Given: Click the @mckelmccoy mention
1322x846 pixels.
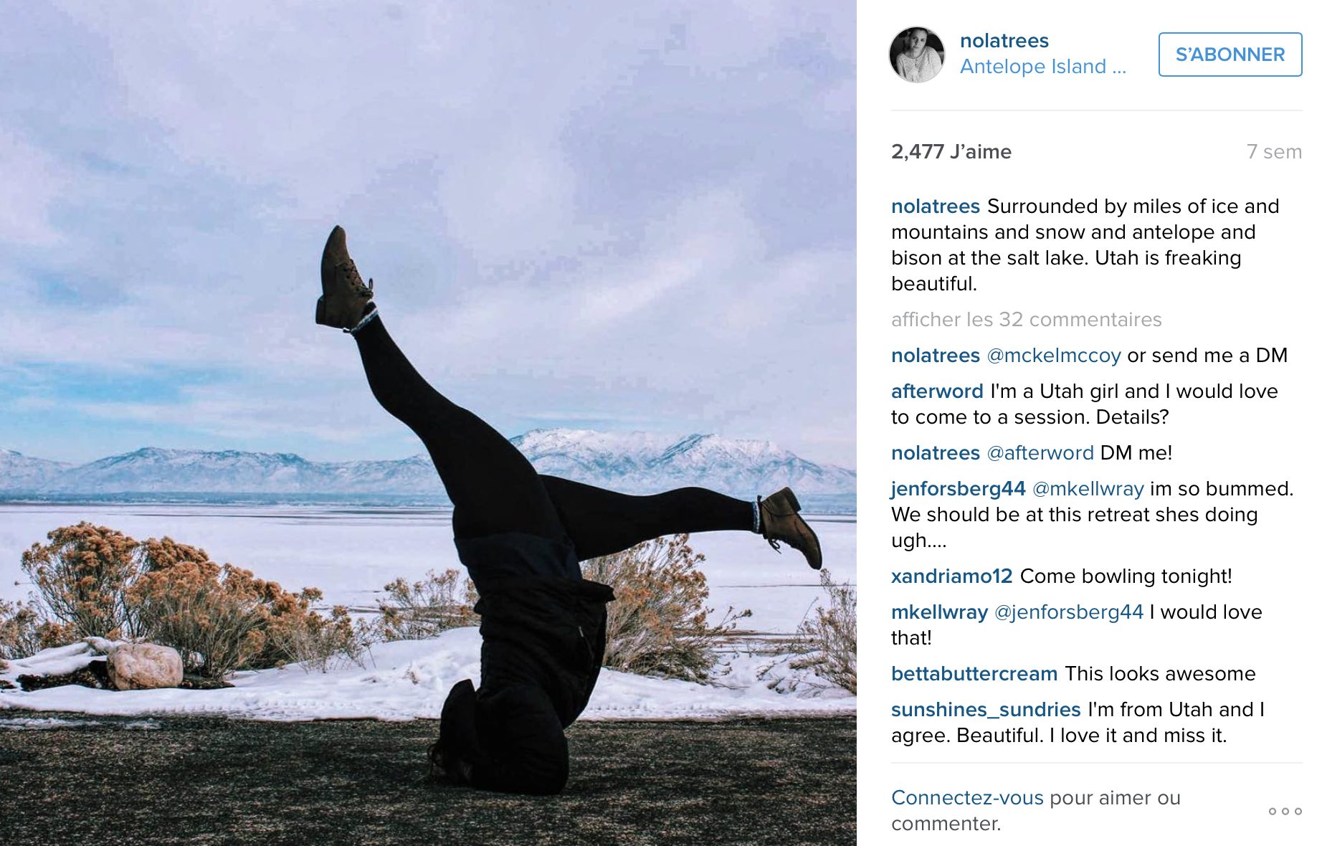Looking at the screenshot, I should pyautogui.click(x=1054, y=356).
